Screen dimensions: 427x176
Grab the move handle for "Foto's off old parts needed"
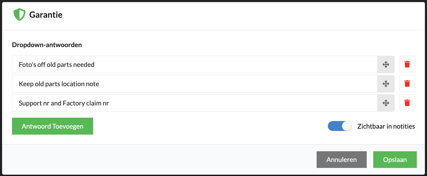click(x=386, y=64)
